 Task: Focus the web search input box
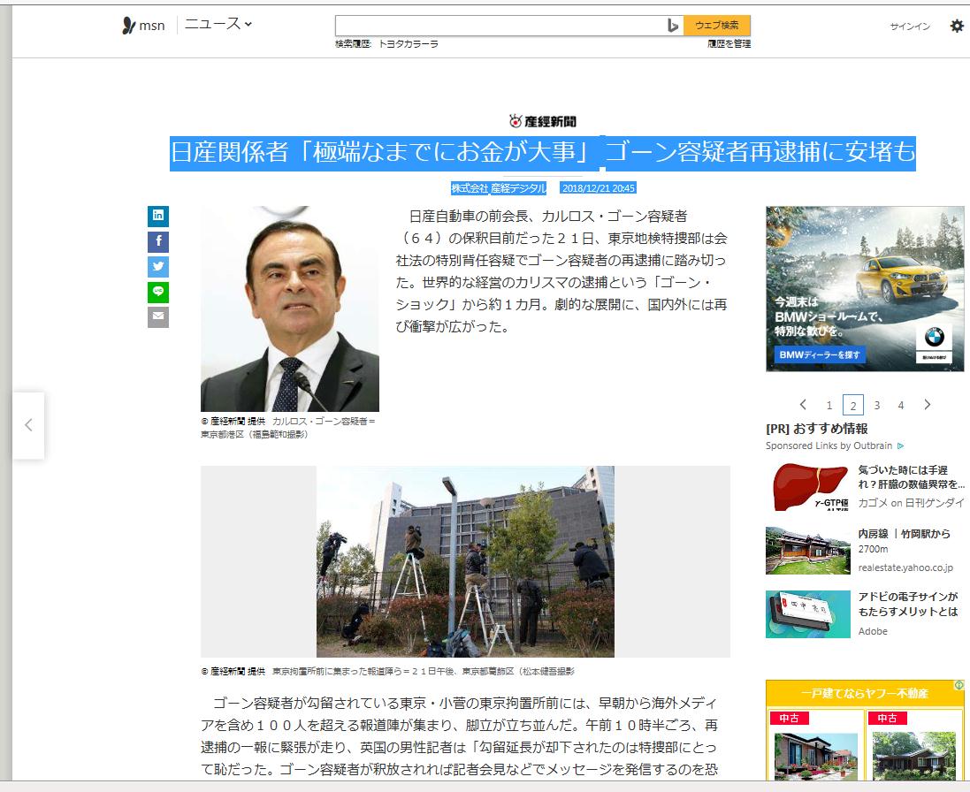pos(500,26)
